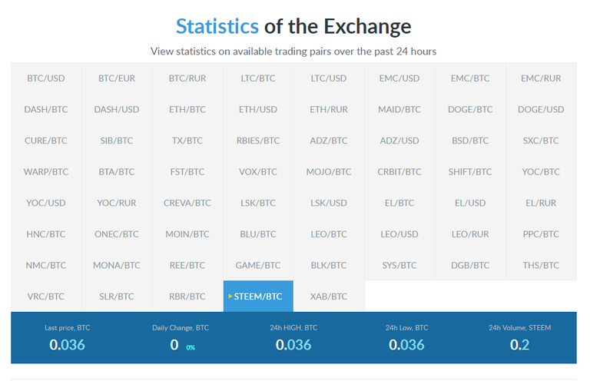The width and height of the screenshot is (590, 381).
Task: Open the BTC/EUR pair statistics
Action: (x=117, y=78)
